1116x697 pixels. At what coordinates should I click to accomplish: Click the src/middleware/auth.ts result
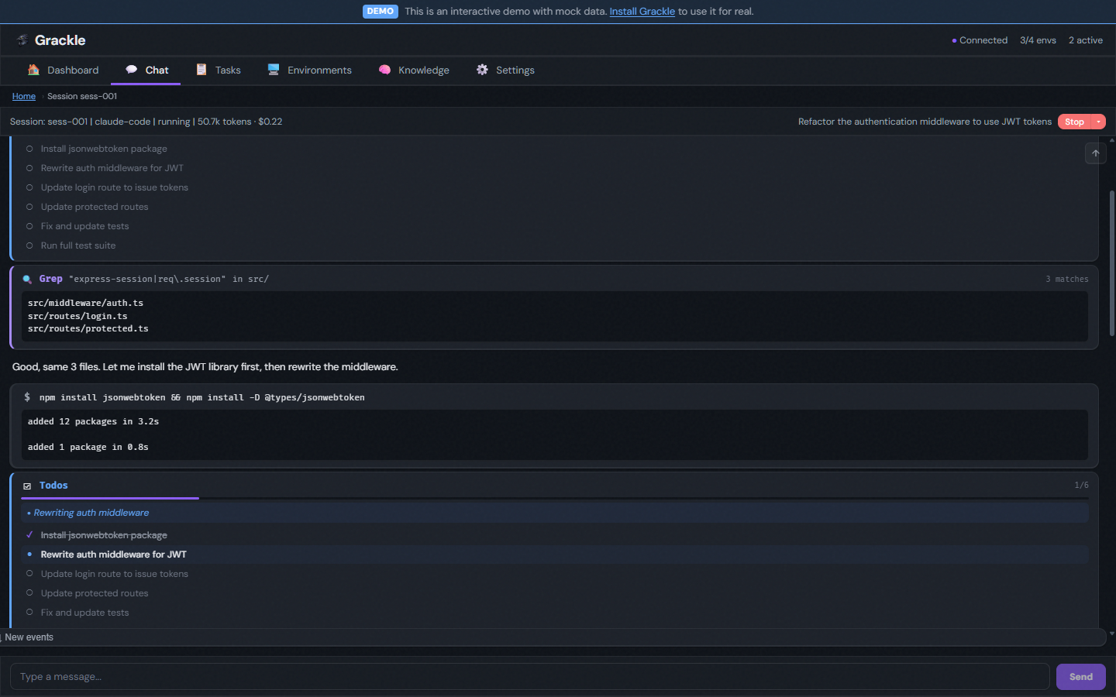tap(85, 303)
